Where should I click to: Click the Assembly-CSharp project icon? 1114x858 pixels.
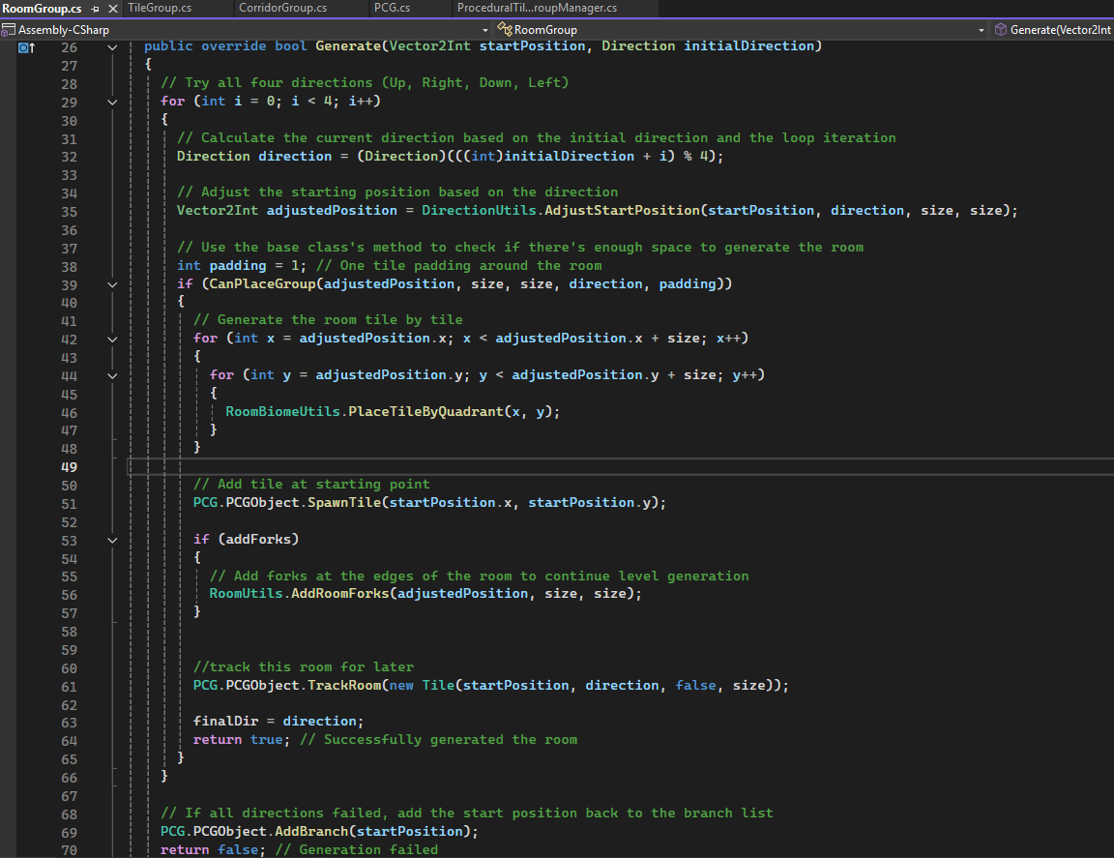(x=9, y=30)
